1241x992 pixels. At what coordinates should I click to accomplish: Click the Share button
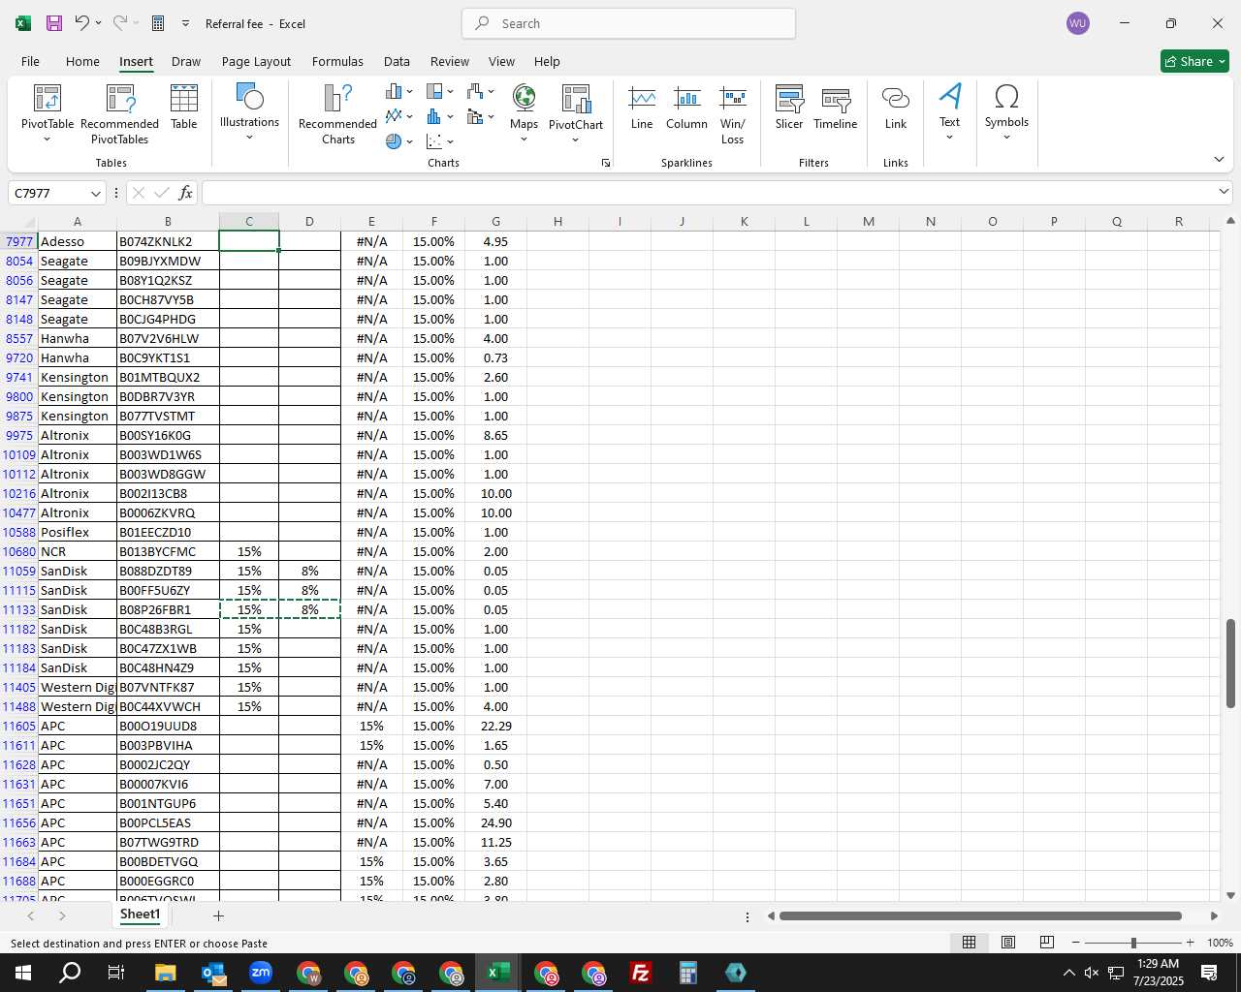1194,61
